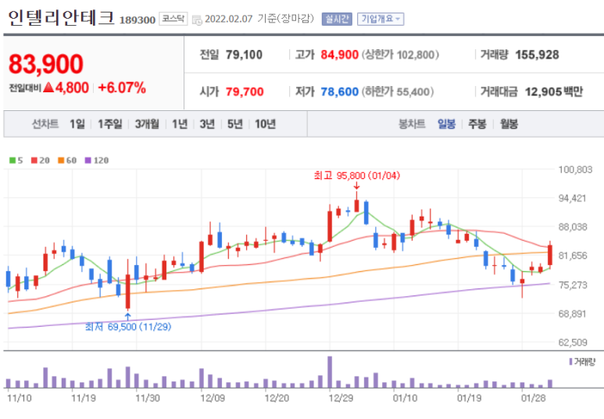The width and height of the screenshot is (604, 419).
Task: Click the 12/29 date axis label
Action: point(341,398)
